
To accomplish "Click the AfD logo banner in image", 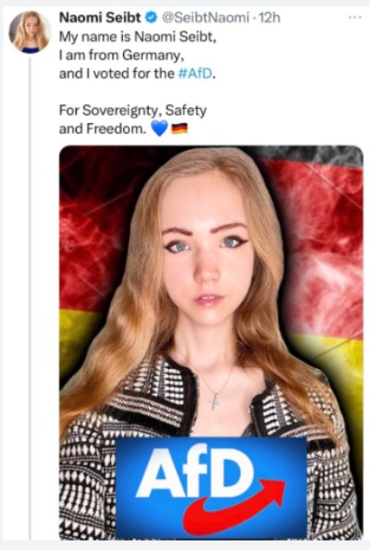I will (x=211, y=487).
